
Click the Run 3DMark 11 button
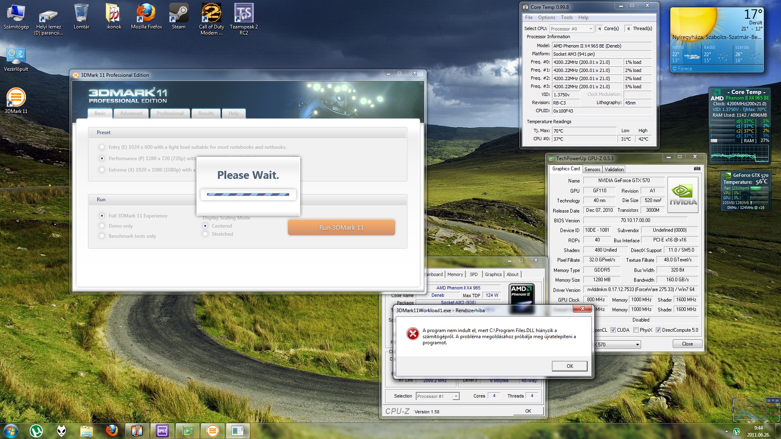click(341, 228)
